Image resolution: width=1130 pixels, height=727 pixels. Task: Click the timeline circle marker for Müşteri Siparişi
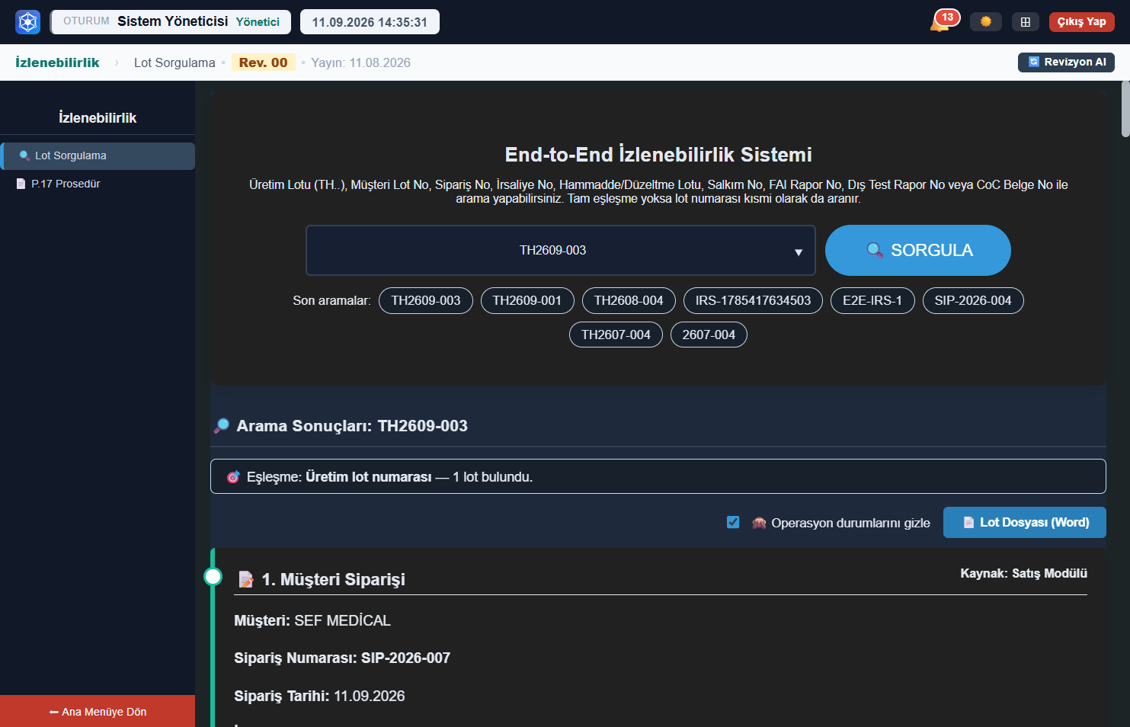tap(213, 577)
